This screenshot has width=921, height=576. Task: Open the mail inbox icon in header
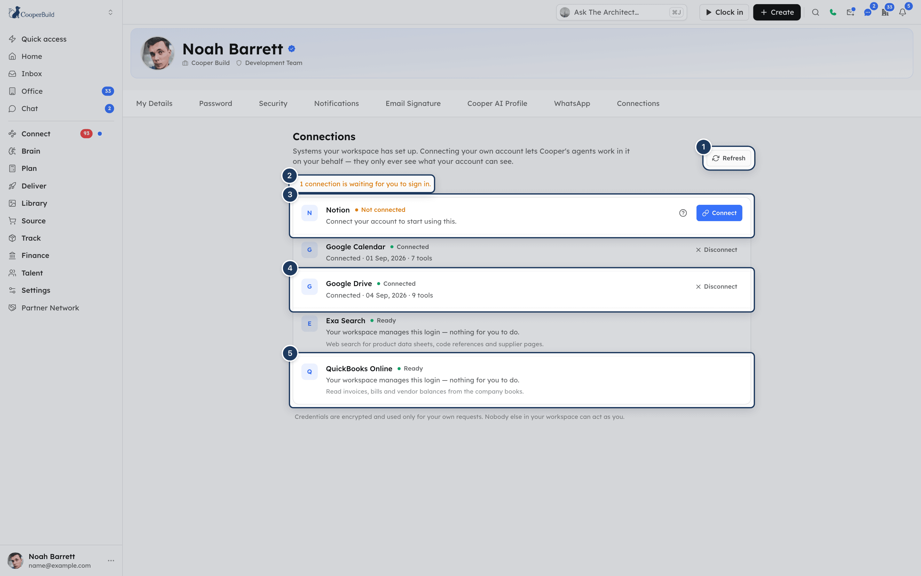850,12
